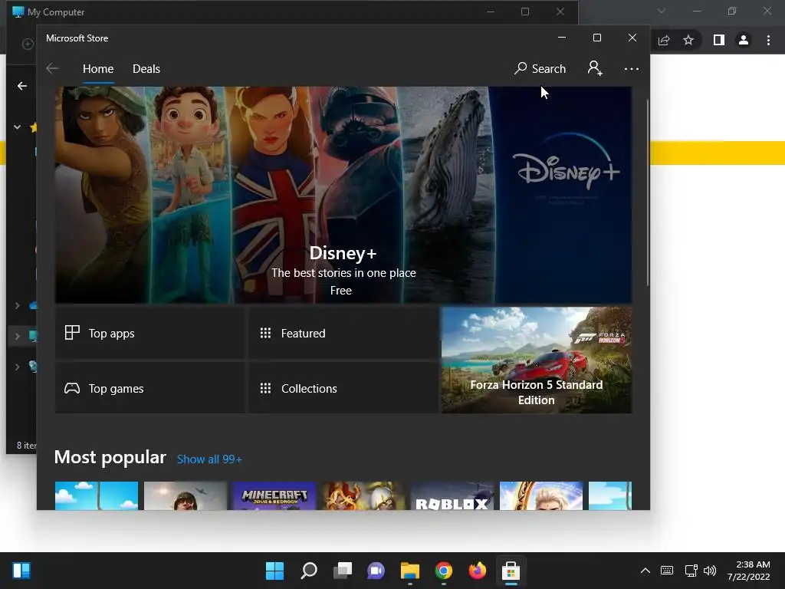Open Teams Chat on taskbar
The height and width of the screenshot is (589, 785).
click(x=376, y=571)
